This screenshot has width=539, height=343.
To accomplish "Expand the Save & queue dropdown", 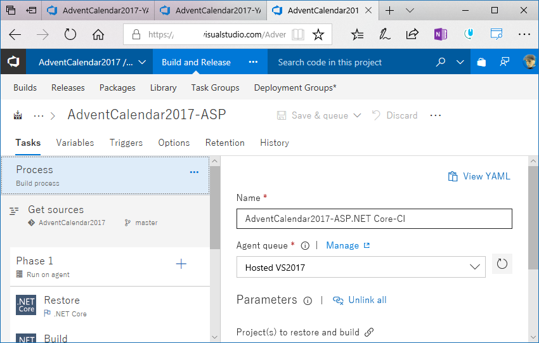I will point(357,115).
